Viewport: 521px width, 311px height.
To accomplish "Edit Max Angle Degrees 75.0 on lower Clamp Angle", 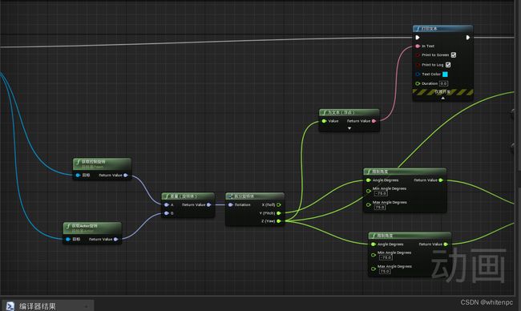I will tap(385, 271).
